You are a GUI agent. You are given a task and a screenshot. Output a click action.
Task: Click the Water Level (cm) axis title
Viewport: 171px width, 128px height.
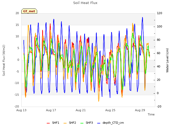167,60
